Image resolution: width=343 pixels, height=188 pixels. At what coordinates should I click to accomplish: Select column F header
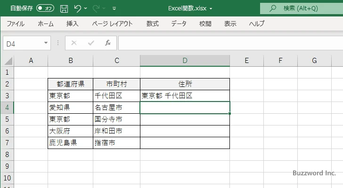tap(280, 61)
